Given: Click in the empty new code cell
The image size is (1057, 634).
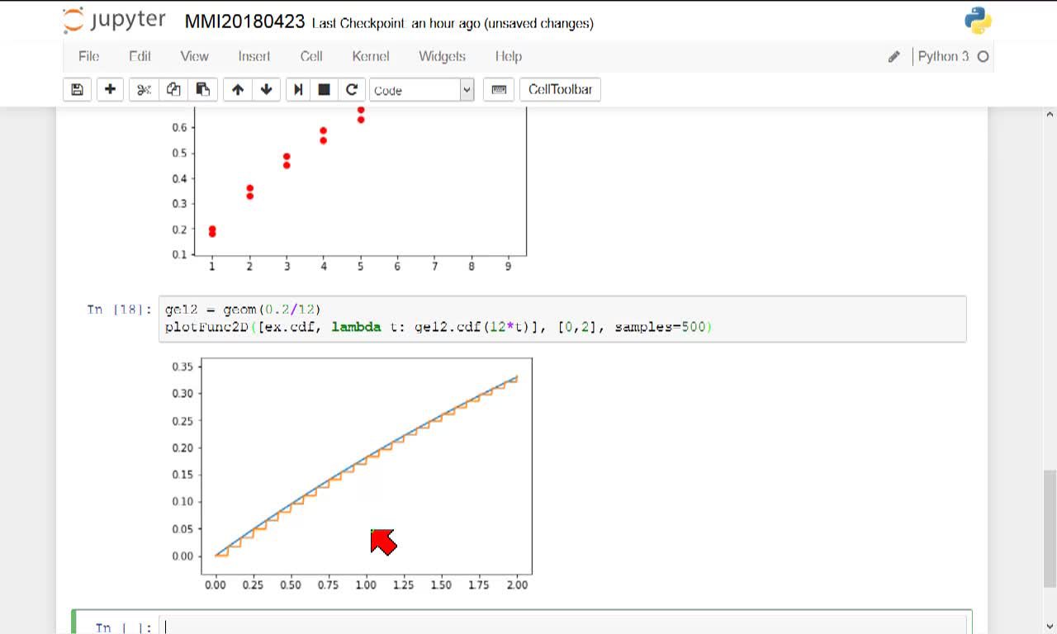Looking at the screenshot, I should click(x=562, y=627).
